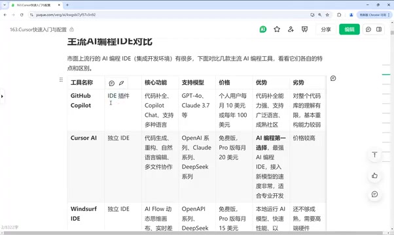Click the site information icon in address bar
Image resolution: width=394 pixels, height=235 pixels.
[x=31, y=15]
